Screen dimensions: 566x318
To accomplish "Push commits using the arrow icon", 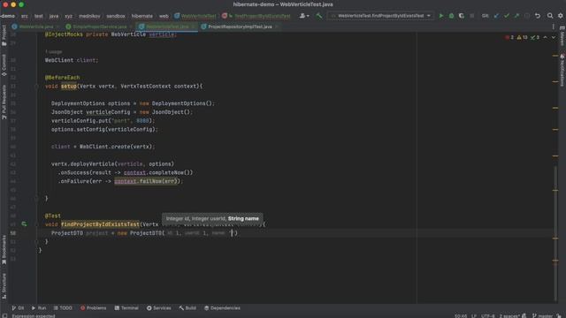I will (516, 16).
